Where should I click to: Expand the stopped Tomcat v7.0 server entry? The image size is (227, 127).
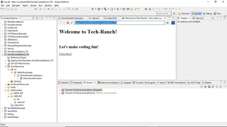[60, 90]
